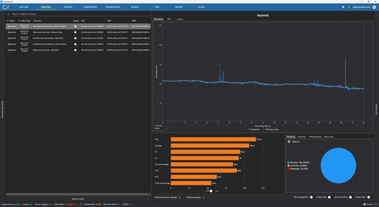Toggle the FPS / ms unit slider
The image size is (379, 207).
coord(211,191)
